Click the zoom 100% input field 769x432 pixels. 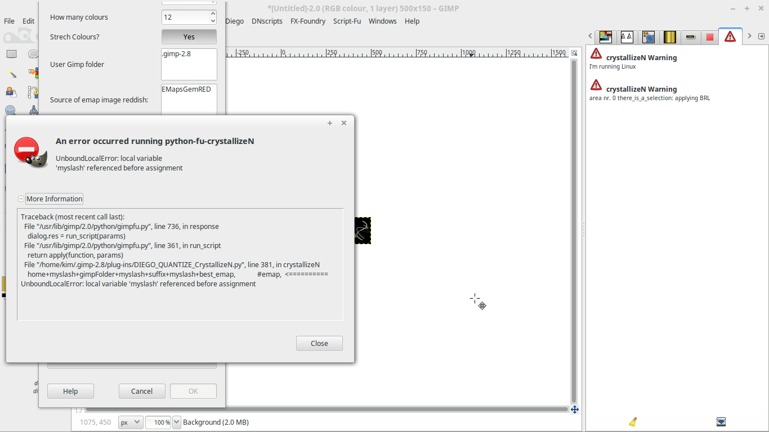(x=158, y=422)
